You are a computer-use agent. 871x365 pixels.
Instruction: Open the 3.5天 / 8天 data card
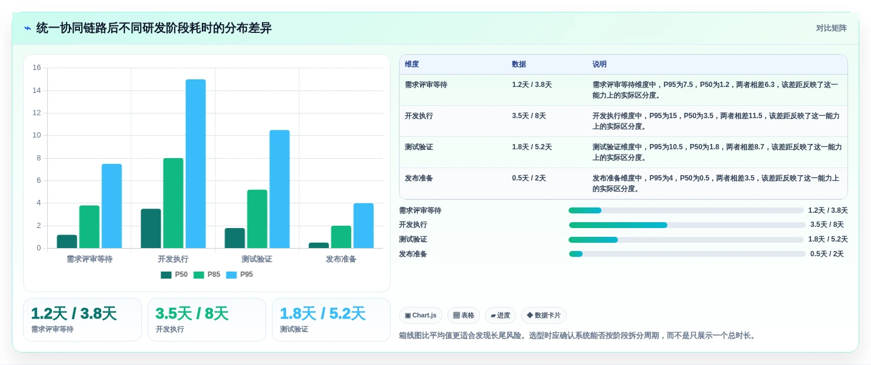tap(207, 320)
